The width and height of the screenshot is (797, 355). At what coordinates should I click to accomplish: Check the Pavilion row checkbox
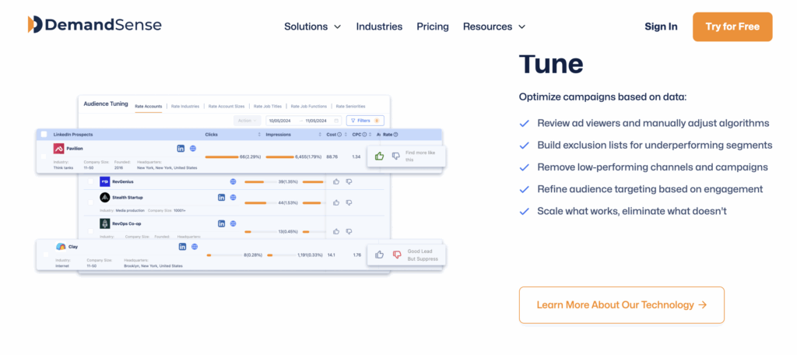pyautogui.click(x=44, y=156)
